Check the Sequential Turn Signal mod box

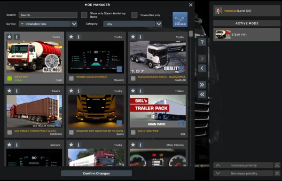click(x=71, y=132)
